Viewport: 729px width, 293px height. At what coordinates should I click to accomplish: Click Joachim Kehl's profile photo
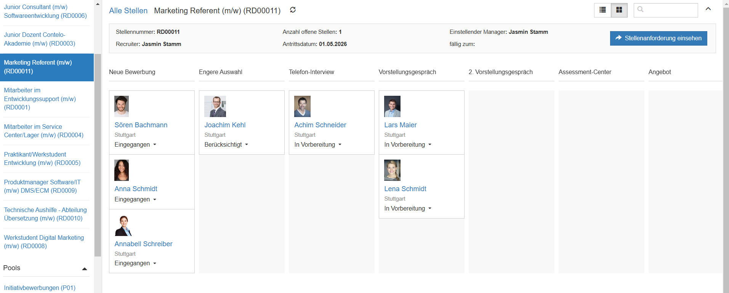[x=215, y=106]
